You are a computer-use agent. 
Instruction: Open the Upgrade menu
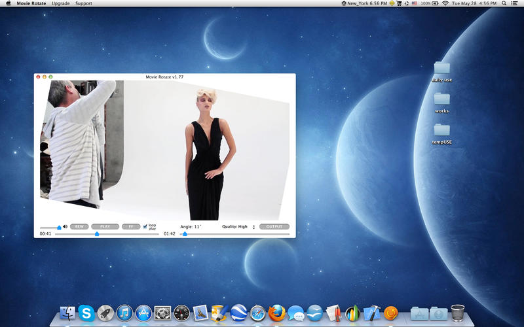tap(61, 3)
